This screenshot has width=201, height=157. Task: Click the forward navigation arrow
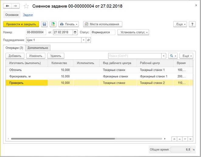pos(16,6)
